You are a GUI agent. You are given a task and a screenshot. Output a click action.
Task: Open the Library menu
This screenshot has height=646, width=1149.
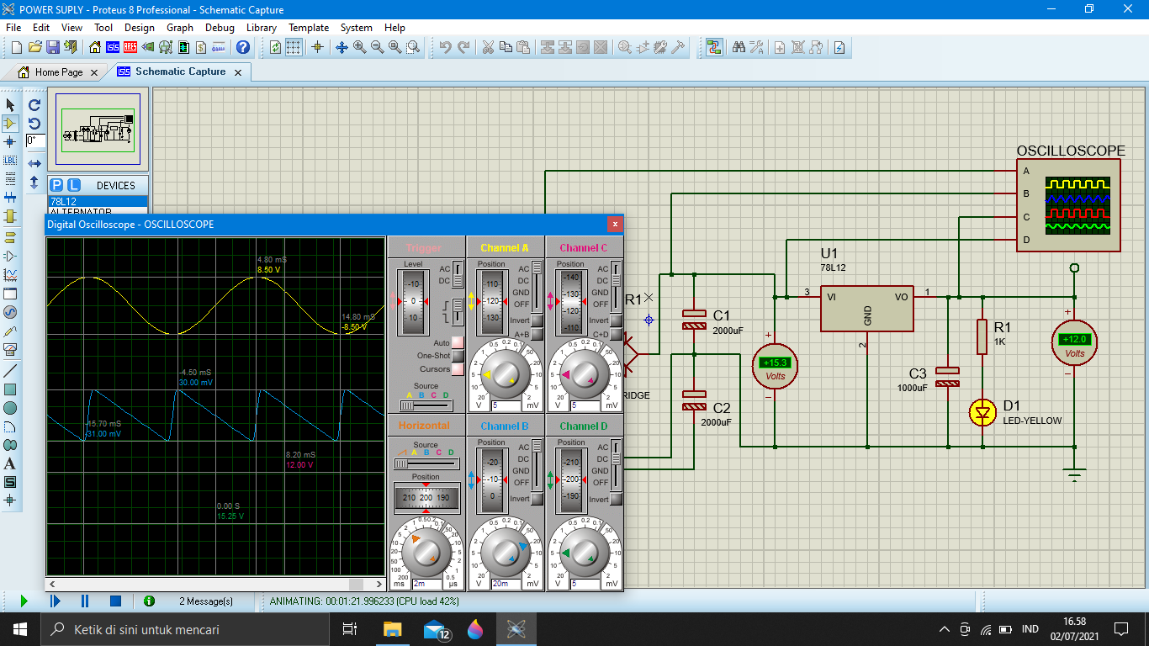tap(261, 28)
